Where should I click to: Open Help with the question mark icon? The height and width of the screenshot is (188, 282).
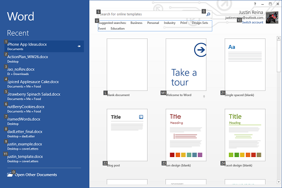click(255, 4)
